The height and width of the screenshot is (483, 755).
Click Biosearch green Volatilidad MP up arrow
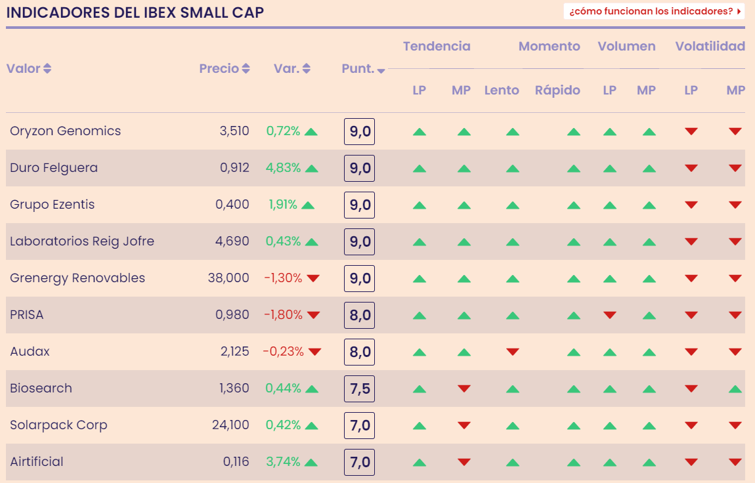pyautogui.click(x=735, y=389)
